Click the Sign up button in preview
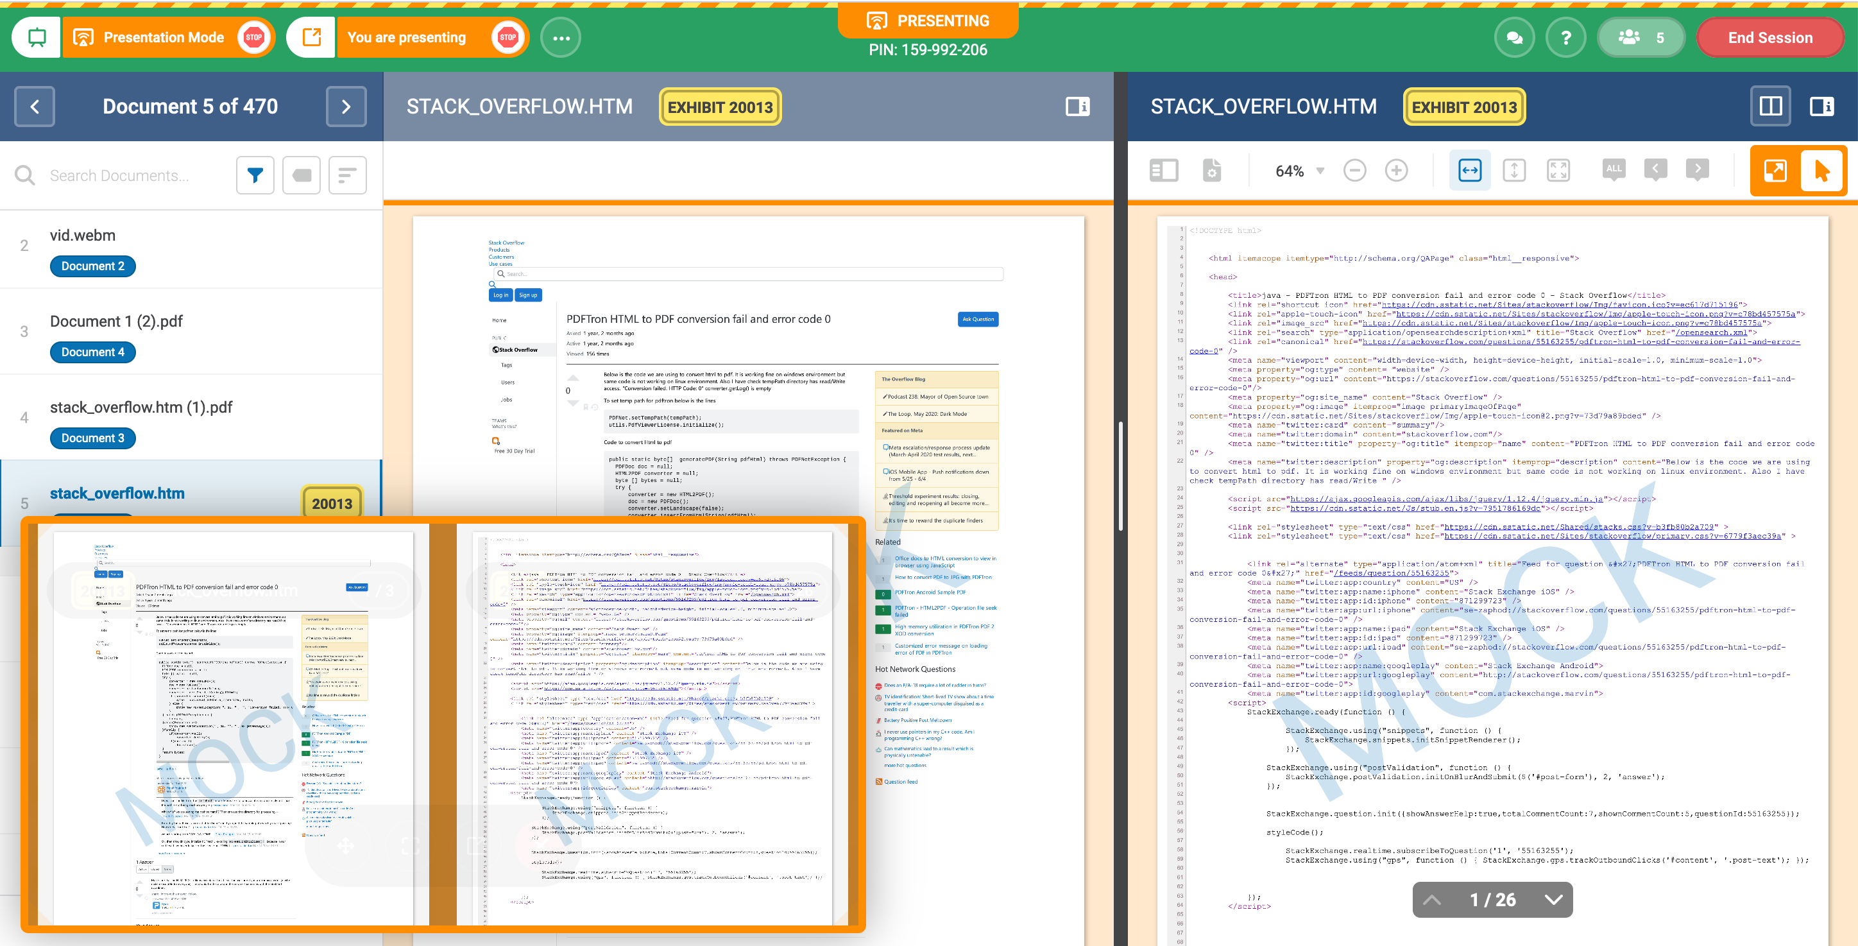The width and height of the screenshot is (1858, 946). coord(528,295)
